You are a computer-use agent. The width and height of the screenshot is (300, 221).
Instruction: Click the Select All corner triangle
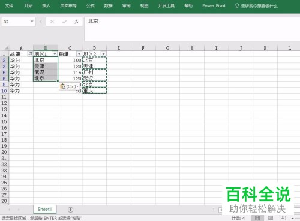tap(6, 48)
